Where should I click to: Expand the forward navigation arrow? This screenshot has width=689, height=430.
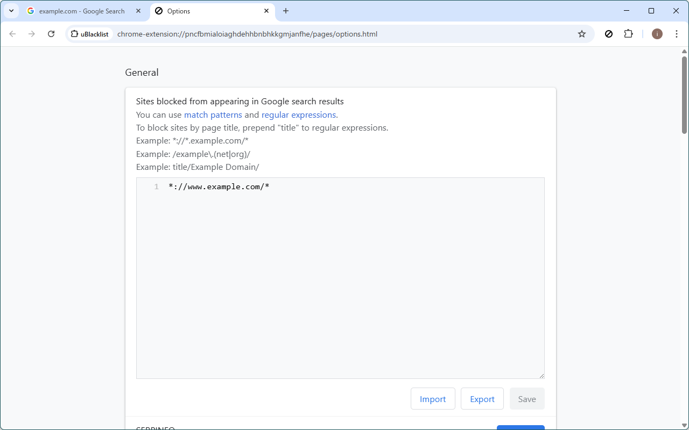point(32,33)
